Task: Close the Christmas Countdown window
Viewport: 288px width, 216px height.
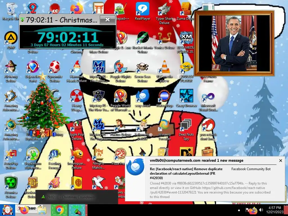Action: 108,20
